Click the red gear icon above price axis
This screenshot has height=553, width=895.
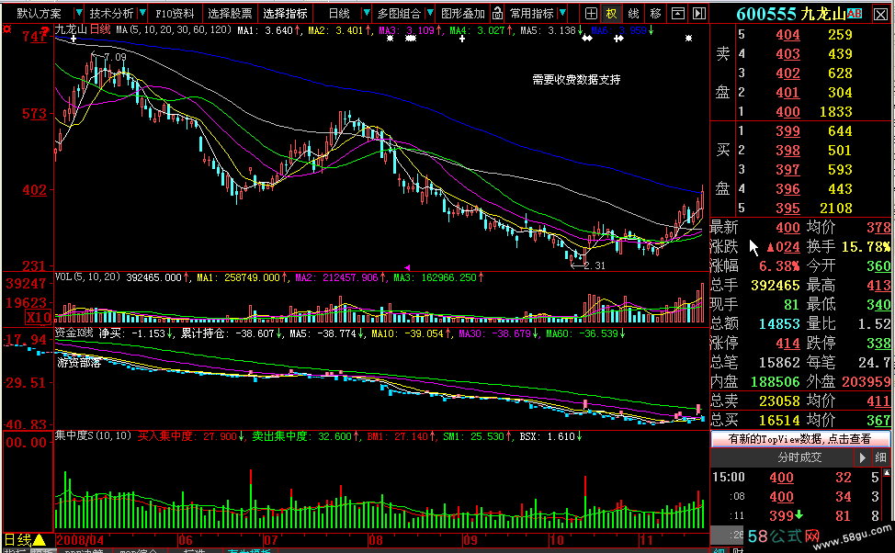click(6, 28)
